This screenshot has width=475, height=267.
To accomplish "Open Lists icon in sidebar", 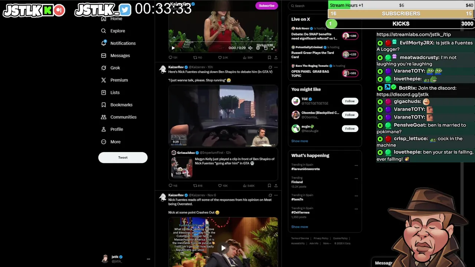I will tap(104, 92).
